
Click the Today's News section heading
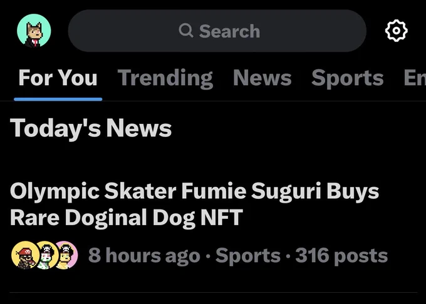(x=91, y=128)
